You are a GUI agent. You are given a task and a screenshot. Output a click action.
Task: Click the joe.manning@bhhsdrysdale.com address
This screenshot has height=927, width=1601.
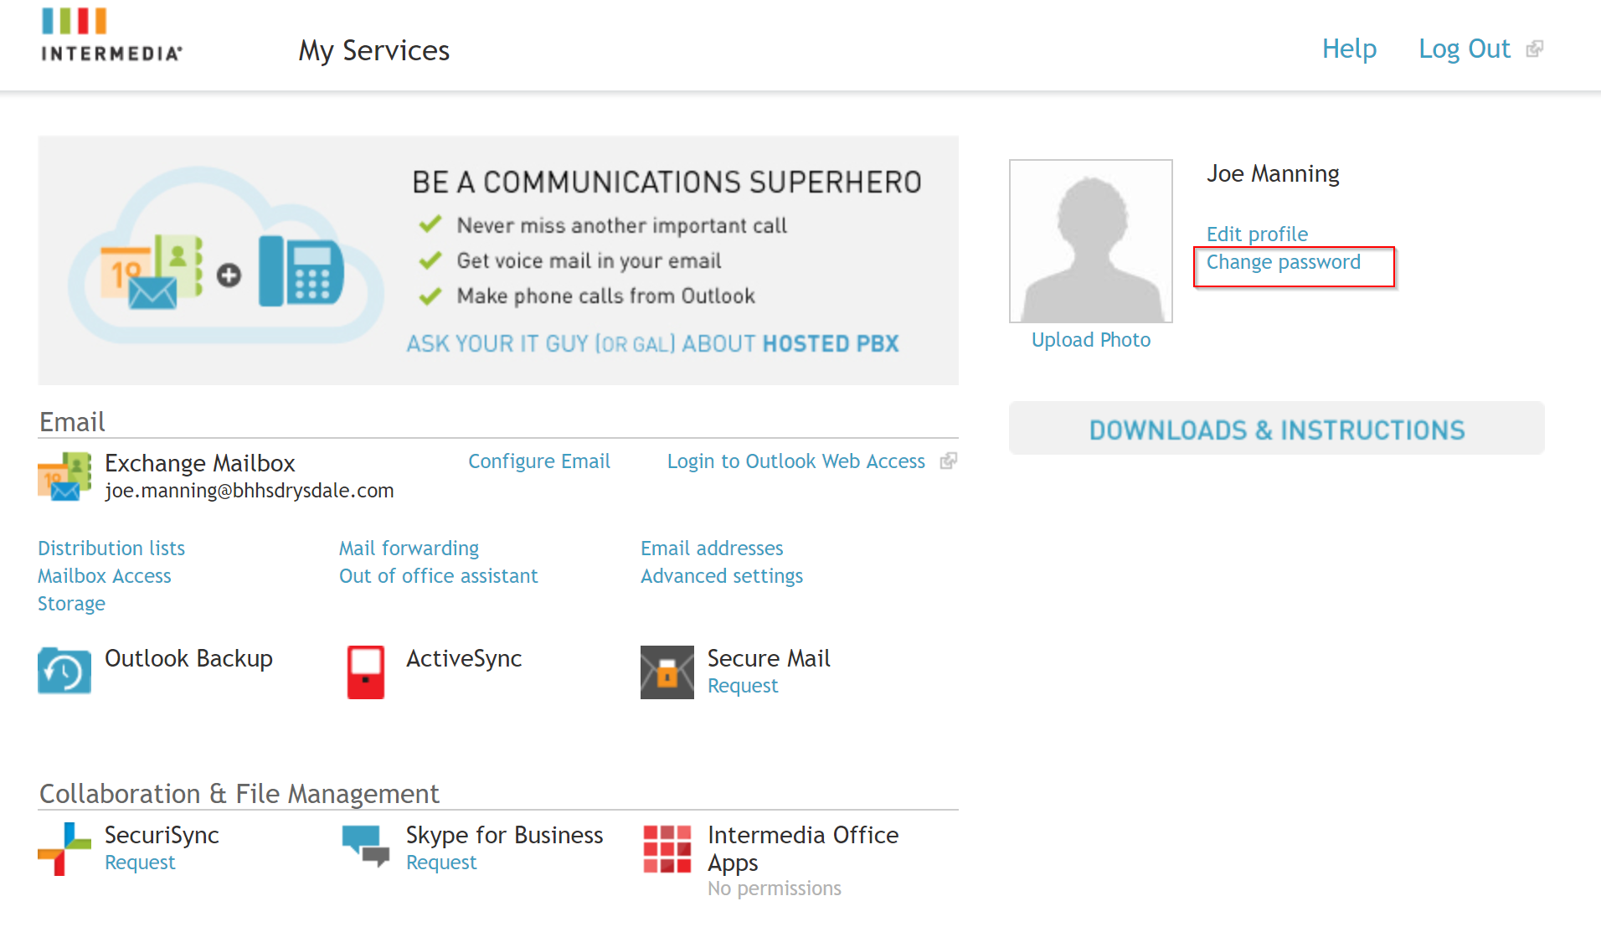click(250, 491)
